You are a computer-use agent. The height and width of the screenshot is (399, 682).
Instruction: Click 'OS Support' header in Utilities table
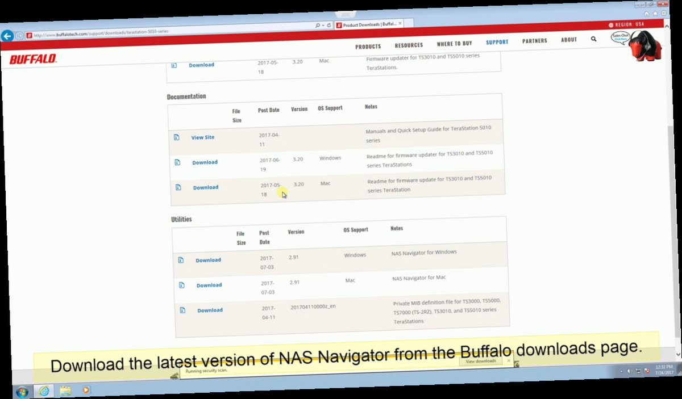pyautogui.click(x=356, y=230)
